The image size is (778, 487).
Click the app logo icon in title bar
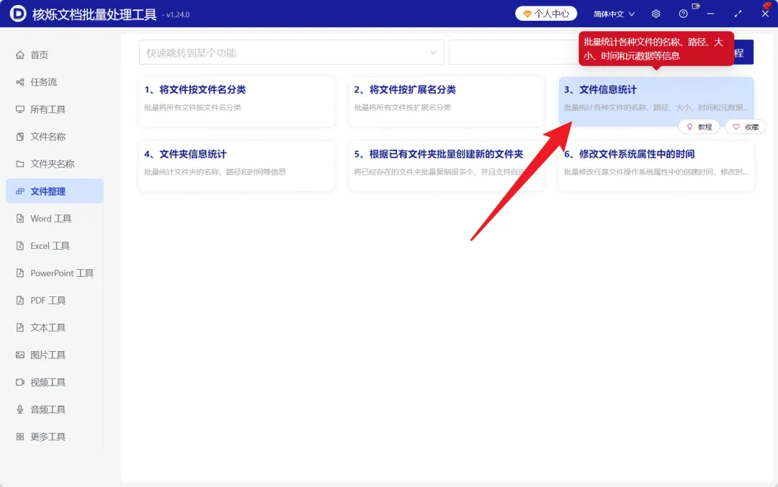click(18, 14)
